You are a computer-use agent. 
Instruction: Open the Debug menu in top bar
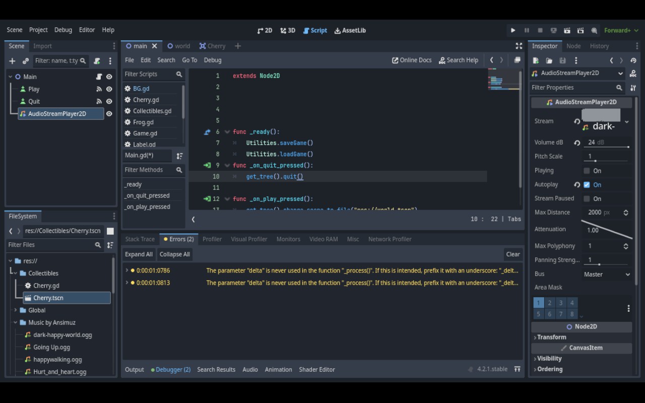[x=63, y=30]
